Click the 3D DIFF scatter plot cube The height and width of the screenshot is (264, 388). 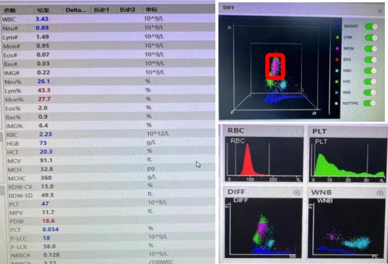click(275, 67)
